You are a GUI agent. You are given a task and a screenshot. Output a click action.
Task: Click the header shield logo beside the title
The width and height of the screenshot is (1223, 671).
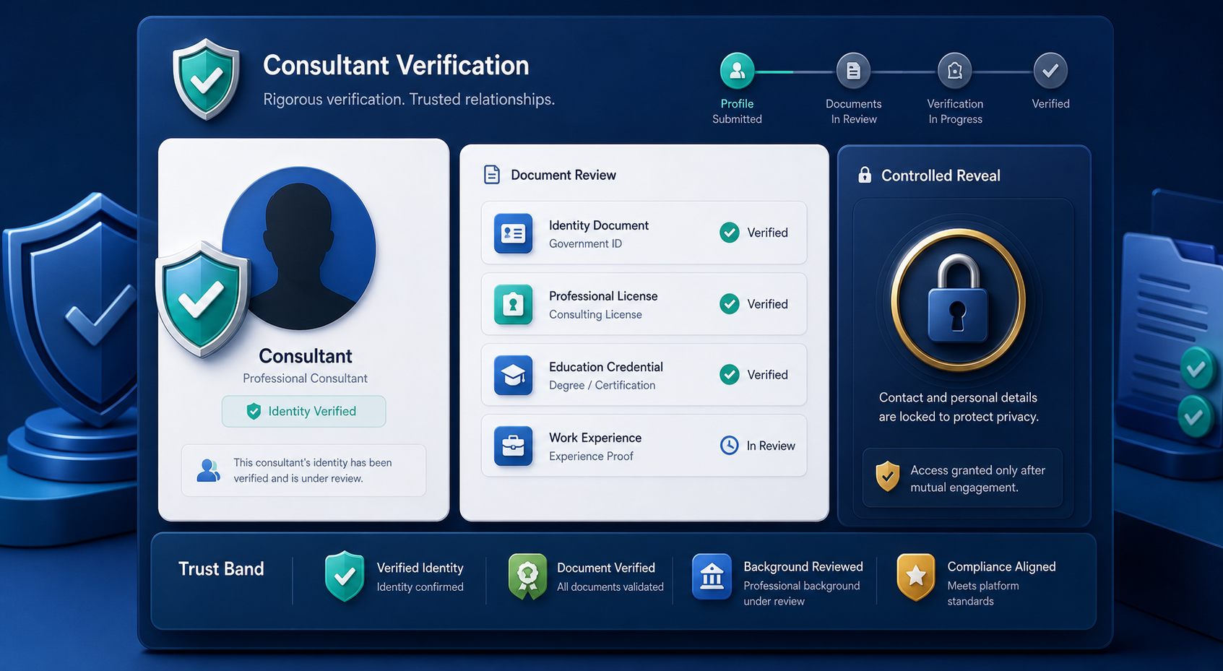(x=206, y=78)
